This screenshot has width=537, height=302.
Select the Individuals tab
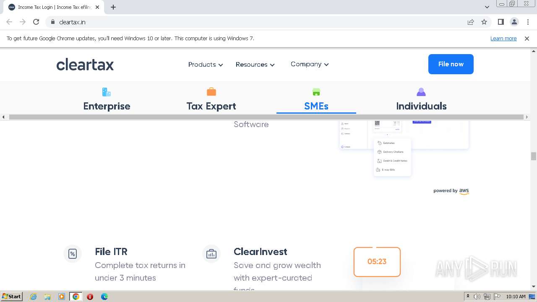coord(421,106)
